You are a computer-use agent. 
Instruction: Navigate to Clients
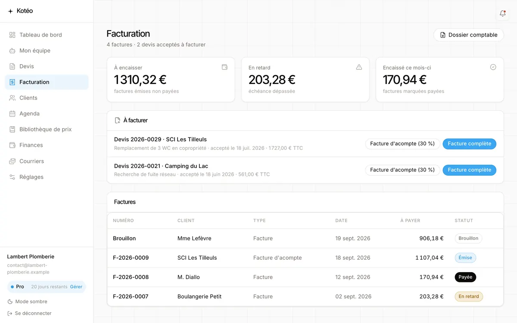47,98
